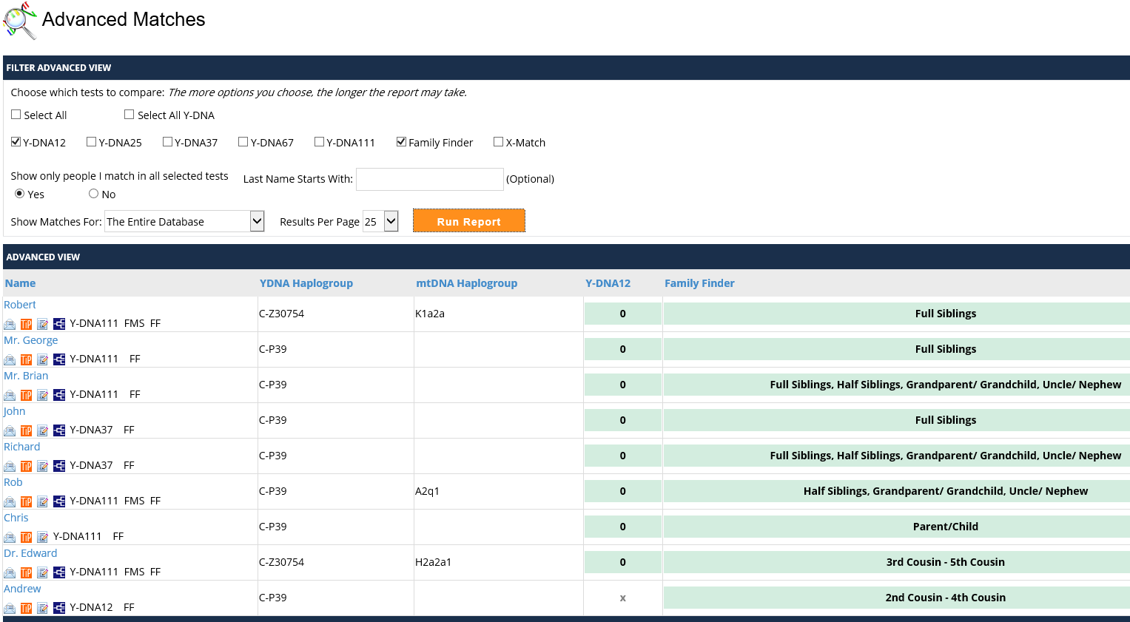The width and height of the screenshot is (1130, 622).
Task: Open the notes icon beside John
Action: click(42, 430)
